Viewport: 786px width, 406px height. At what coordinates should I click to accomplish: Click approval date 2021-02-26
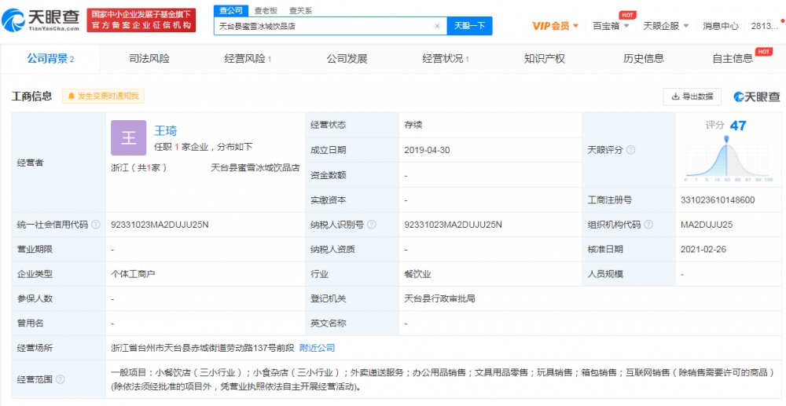click(703, 249)
